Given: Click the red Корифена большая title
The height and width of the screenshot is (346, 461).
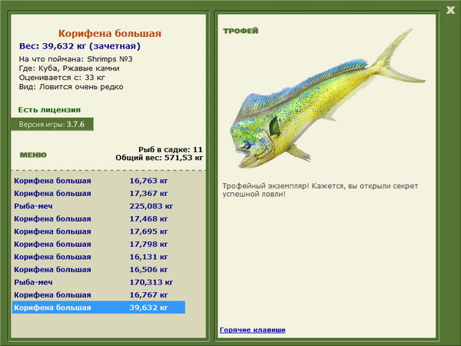Looking at the screenshot, I should point(110,34).
